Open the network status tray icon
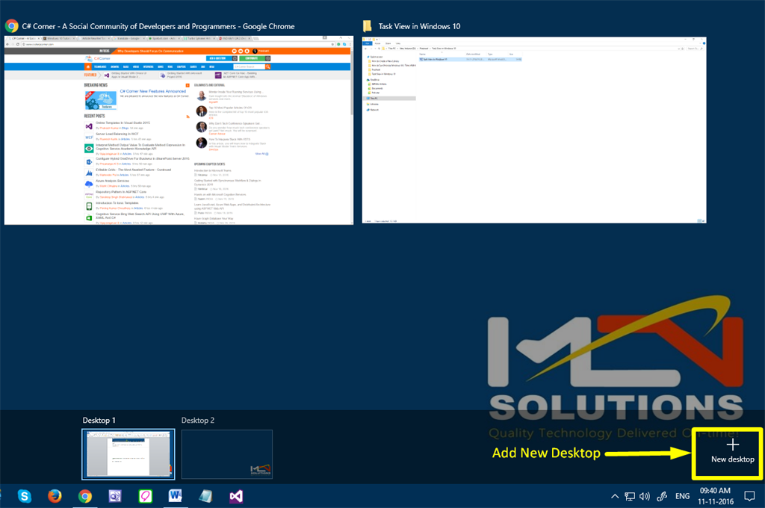The height and width of the screenshot is (508, 765). pos(630,496)
